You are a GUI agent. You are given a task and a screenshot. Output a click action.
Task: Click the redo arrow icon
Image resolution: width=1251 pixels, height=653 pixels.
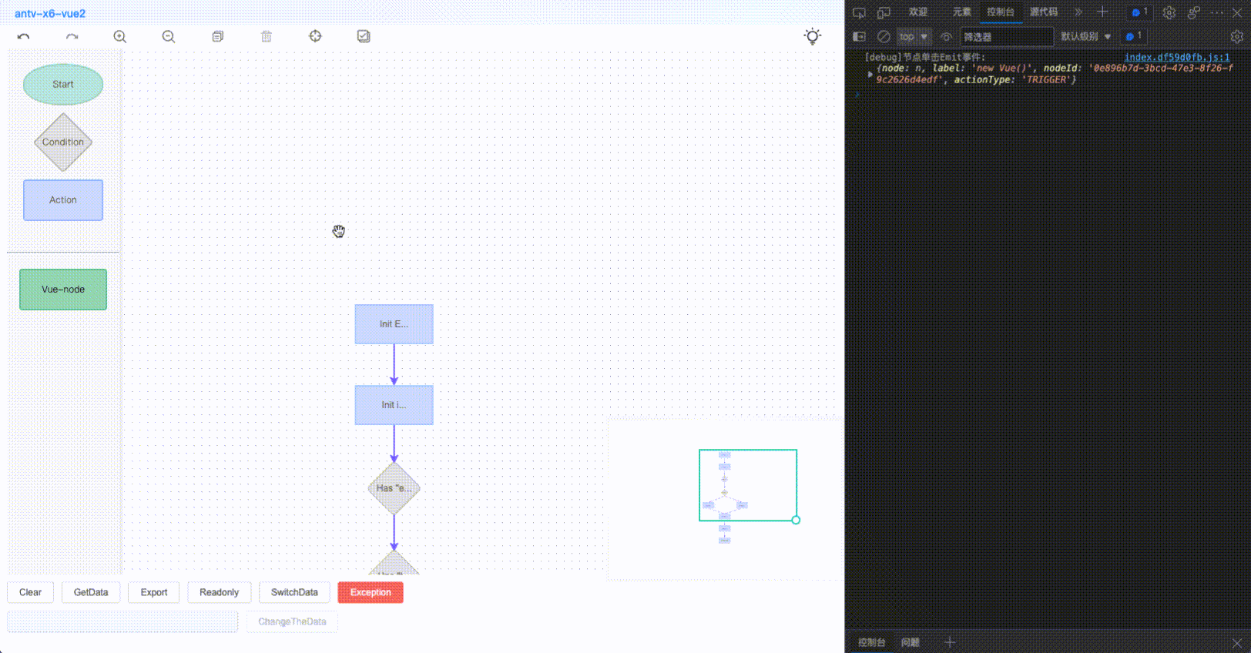[x=72, y=36]
